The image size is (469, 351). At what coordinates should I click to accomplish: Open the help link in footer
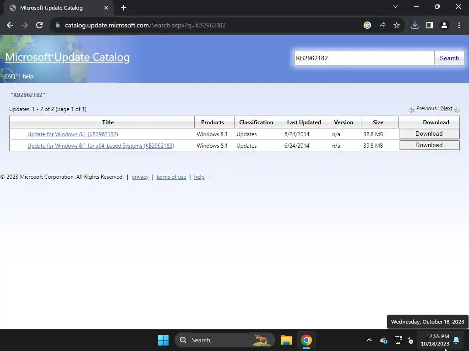[x=199, y=177]
